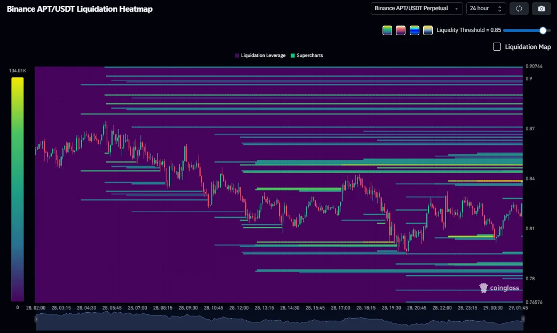The height and width of the screenshot is (333, 557).
Task: Click the camera screenshot icon
Action: [542, 9]
